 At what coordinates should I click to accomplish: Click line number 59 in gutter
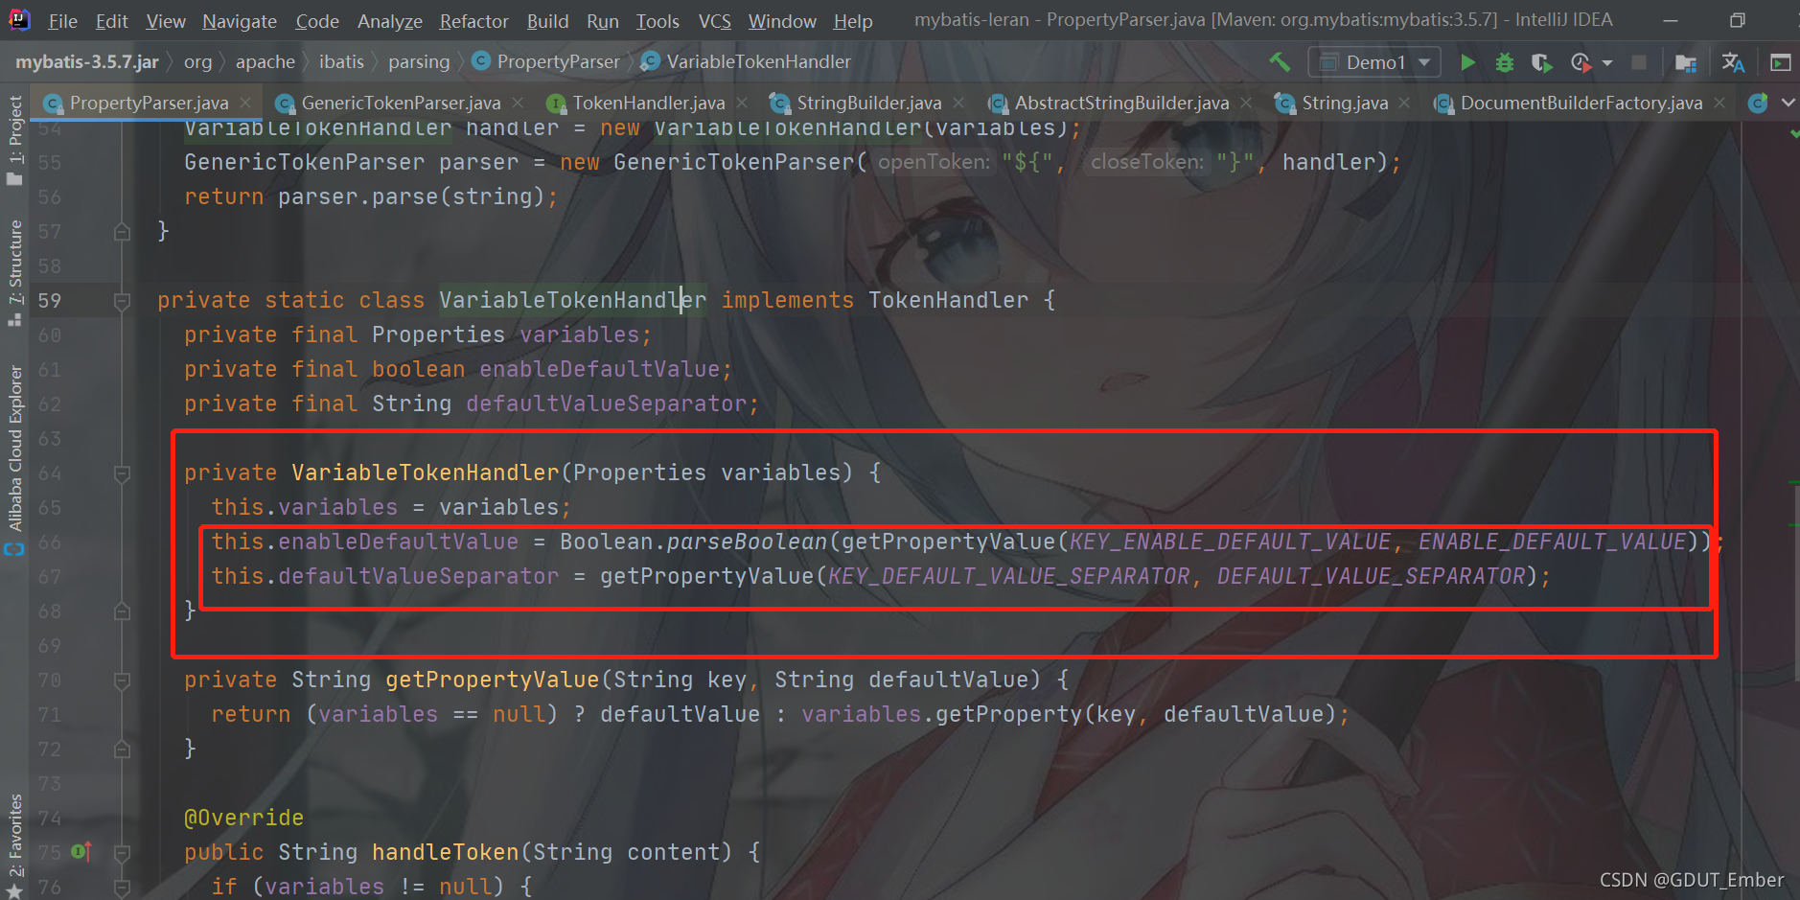[x=50, y=301]
